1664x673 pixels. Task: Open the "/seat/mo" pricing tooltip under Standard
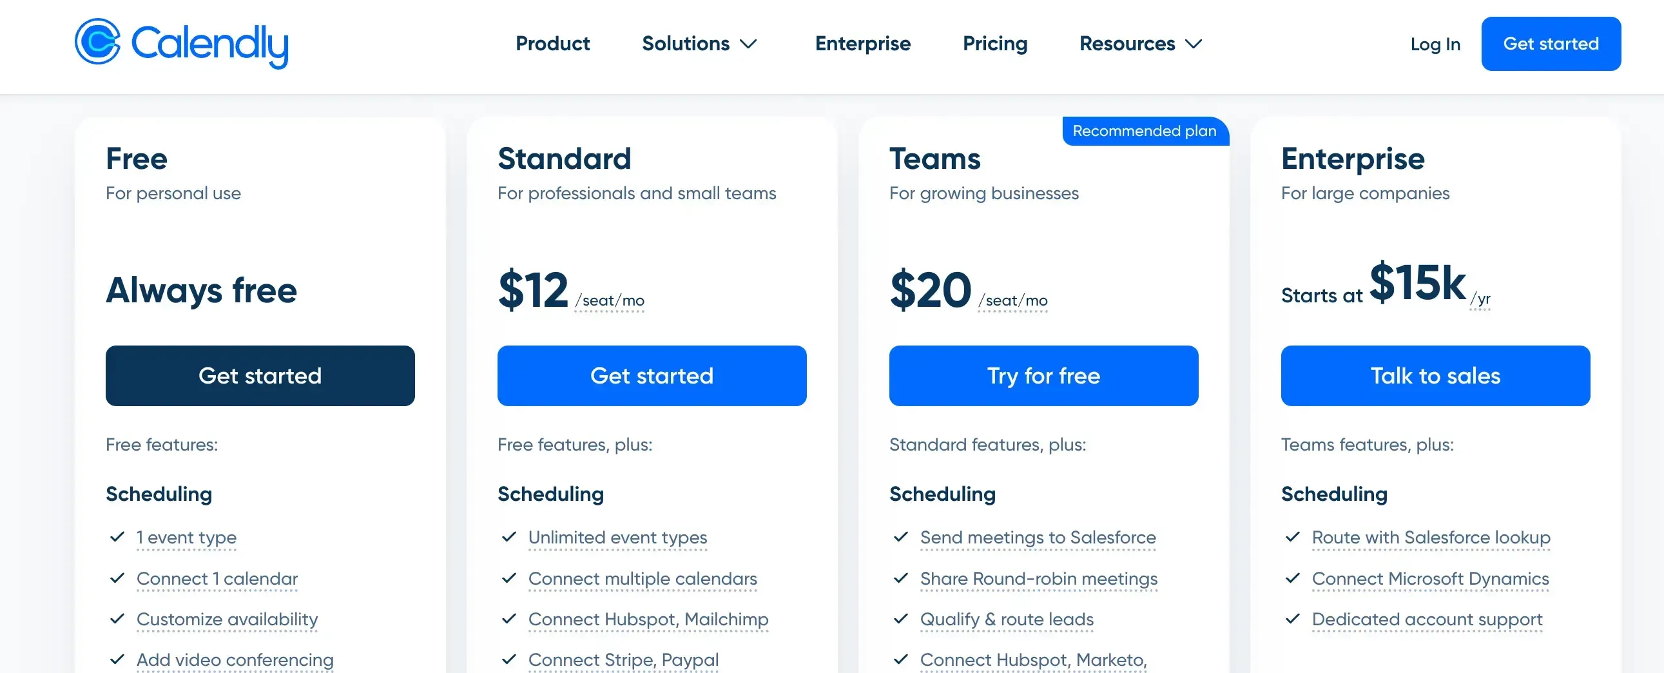point(609,299)
